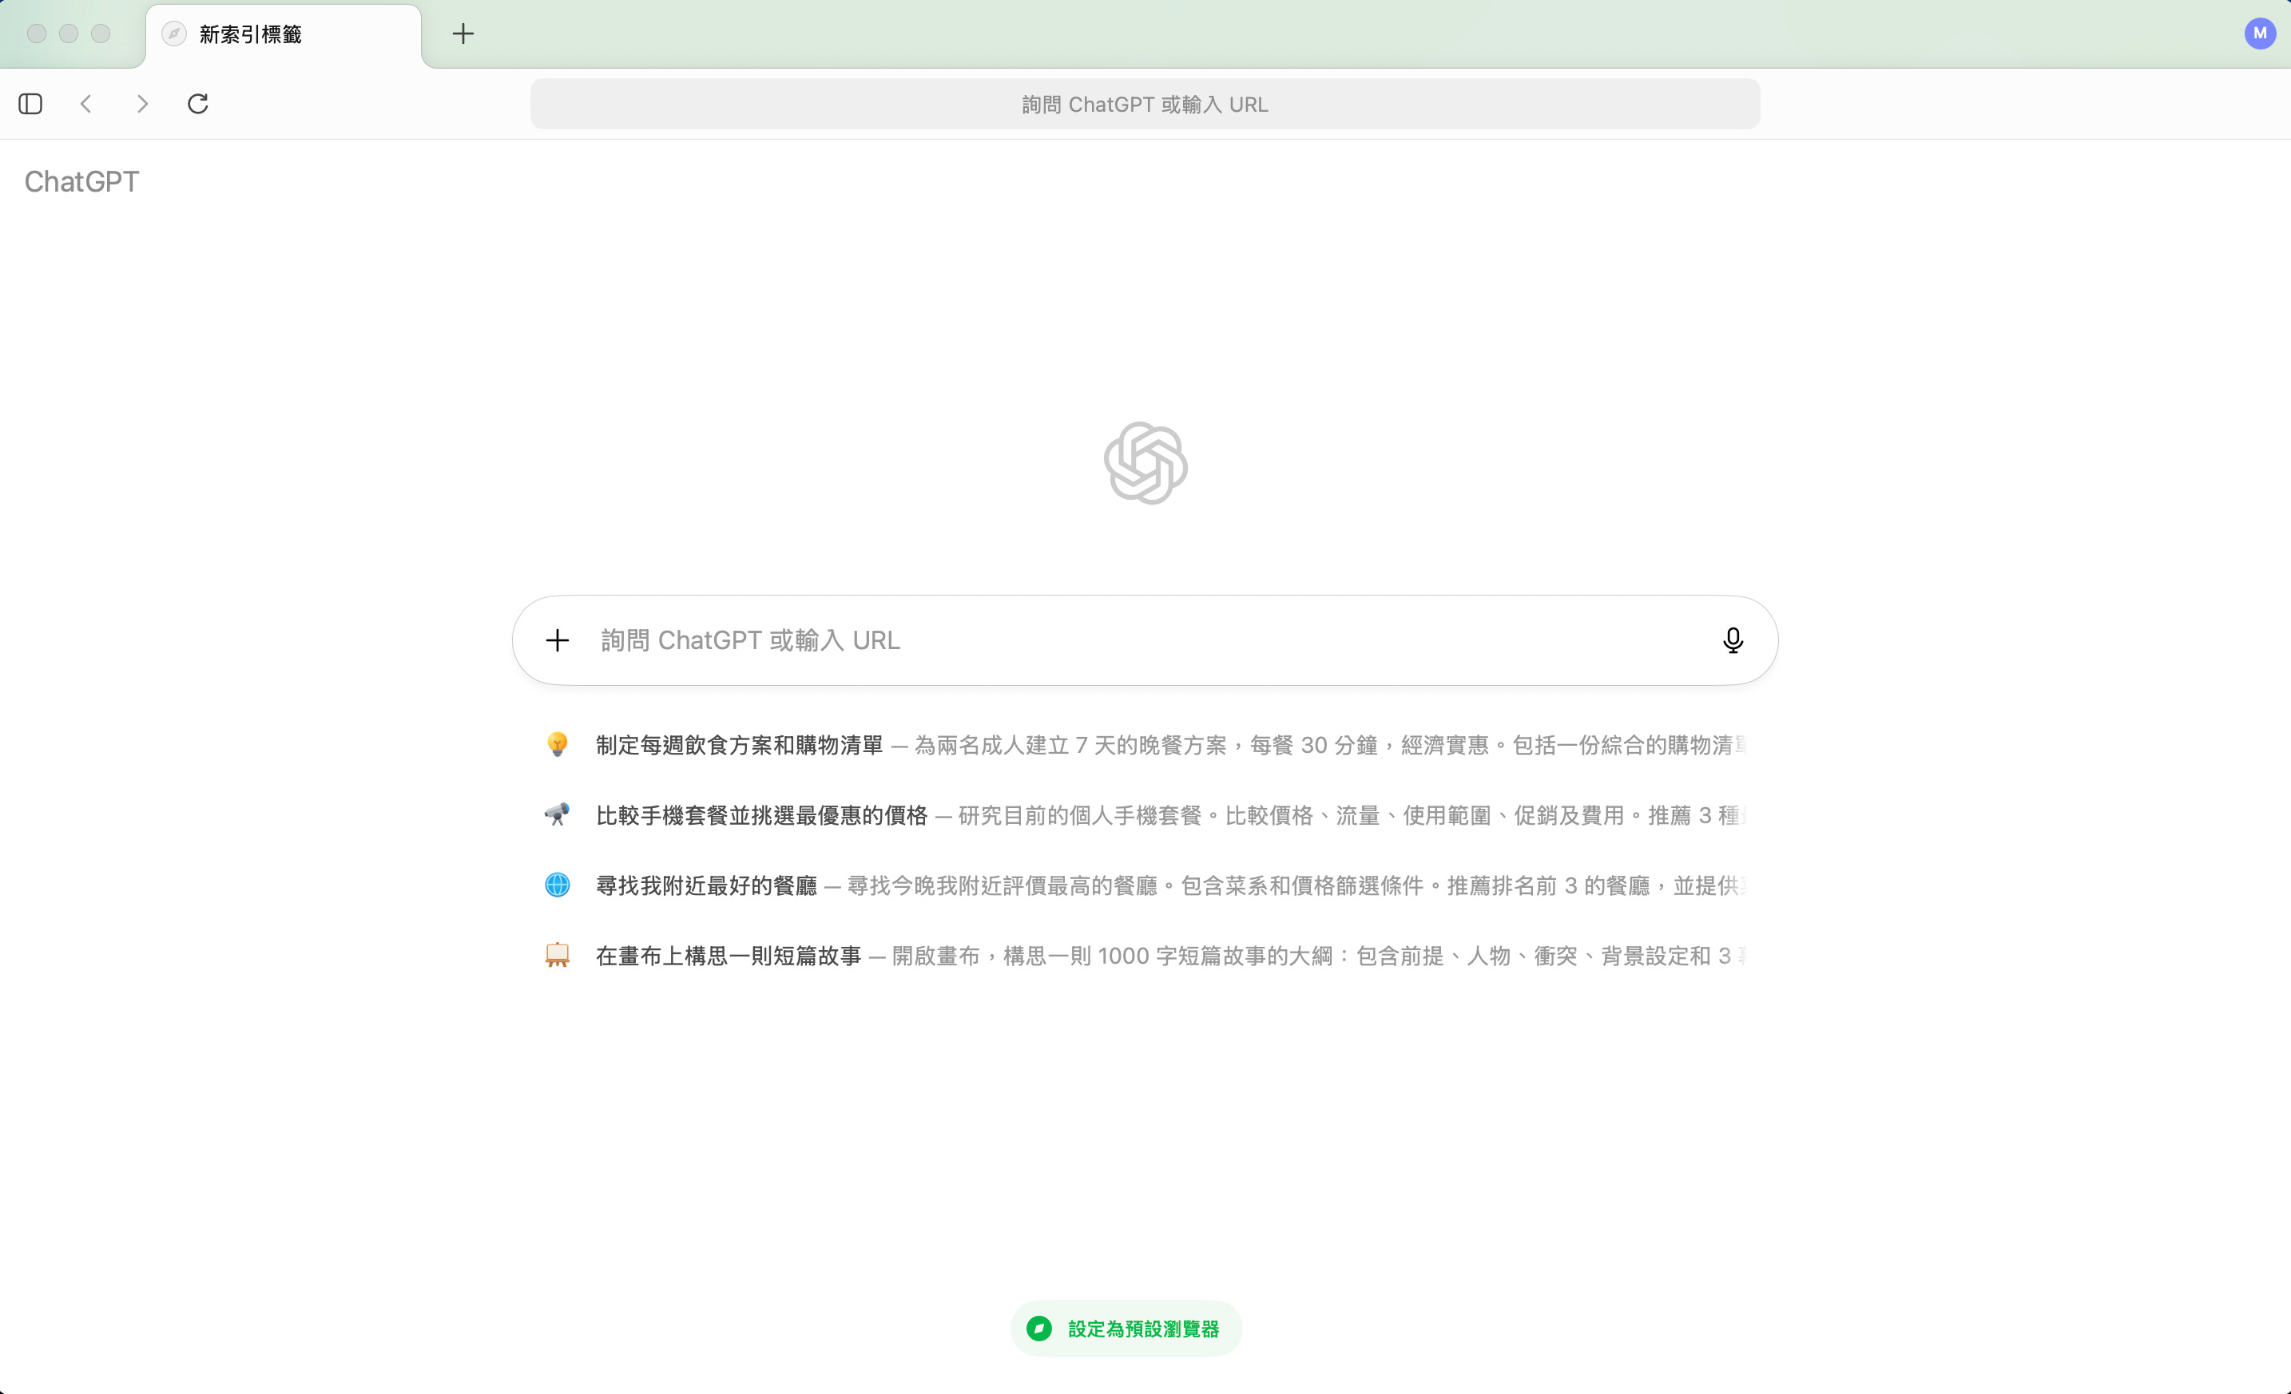Viewport: 2291px width, 1394px height.
Task: Choose the 尋找我附近最好的餐廳 suggestion
Action: pos(705,885)
